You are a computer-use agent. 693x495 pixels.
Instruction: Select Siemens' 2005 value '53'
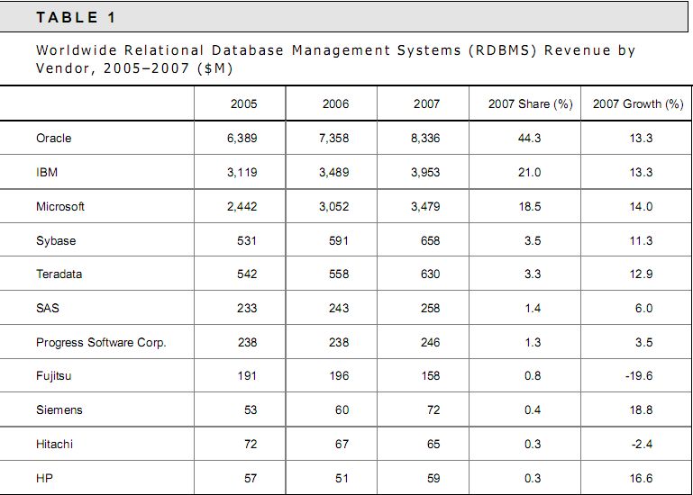[251, 409]
